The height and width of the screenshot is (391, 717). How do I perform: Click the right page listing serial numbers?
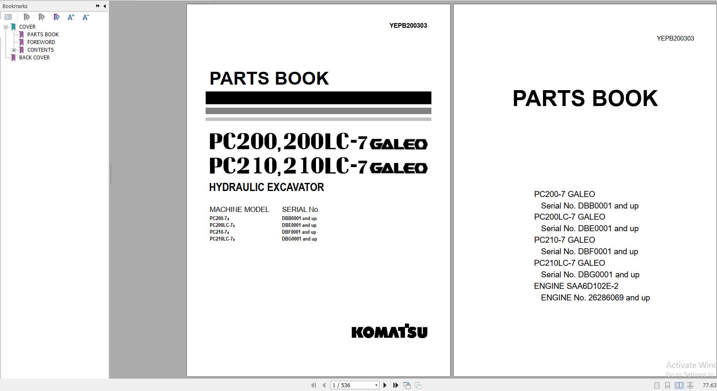[x=585, y=190]
